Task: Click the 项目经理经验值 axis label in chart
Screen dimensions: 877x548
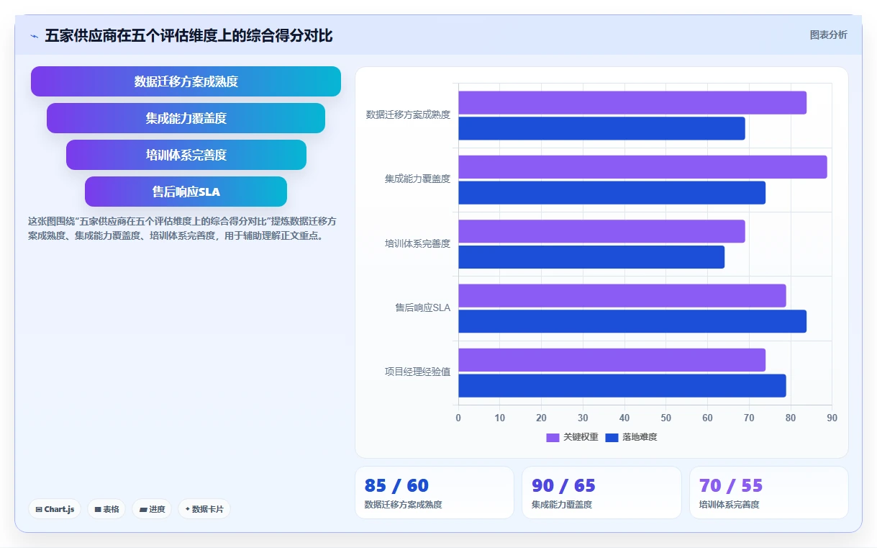Action: [417, 372]
